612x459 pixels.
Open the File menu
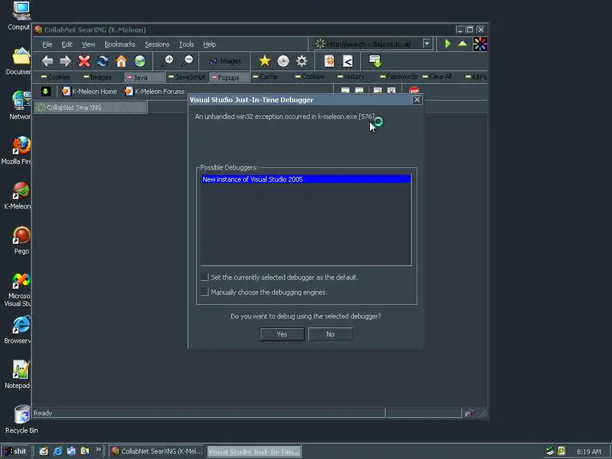click(47, 44)
